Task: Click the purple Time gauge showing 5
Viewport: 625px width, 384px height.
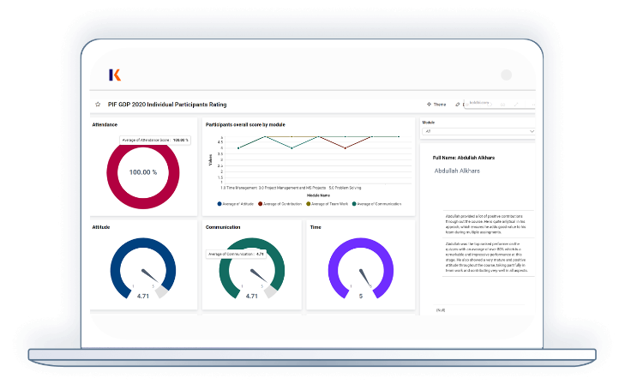Action: pos(361,268)
